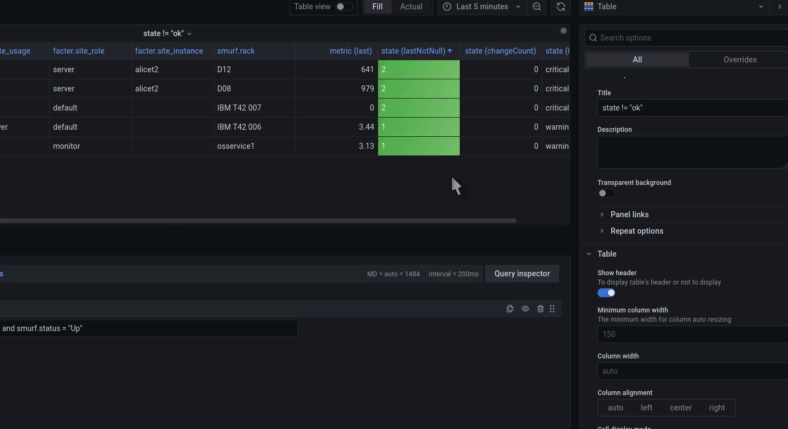Select the Table visualization icon
The image size is (788, 429).
pyautogui.click(x=588, y=7)
